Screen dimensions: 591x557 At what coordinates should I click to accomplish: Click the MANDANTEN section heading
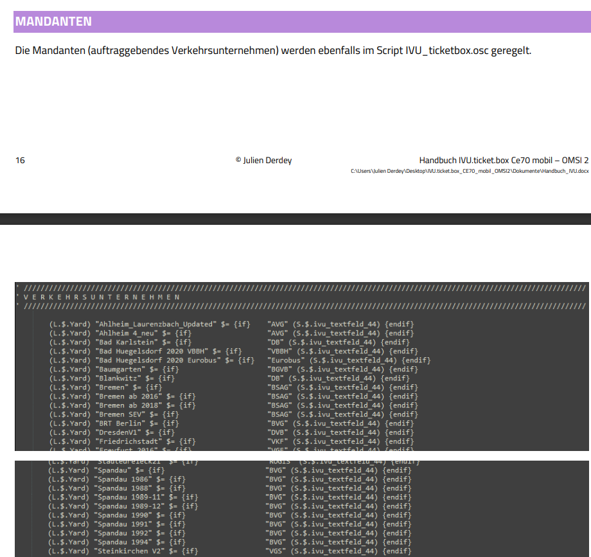pyautogui.click(x=54, y=22)
